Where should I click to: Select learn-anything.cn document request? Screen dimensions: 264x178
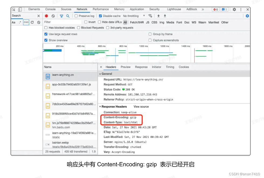click(70, 76)
